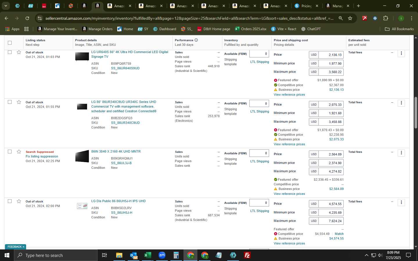Open product thumbnail for LG Dis Public 86
Screen dimensions: 418x261
pyautogui.click(x=82, y=206)
